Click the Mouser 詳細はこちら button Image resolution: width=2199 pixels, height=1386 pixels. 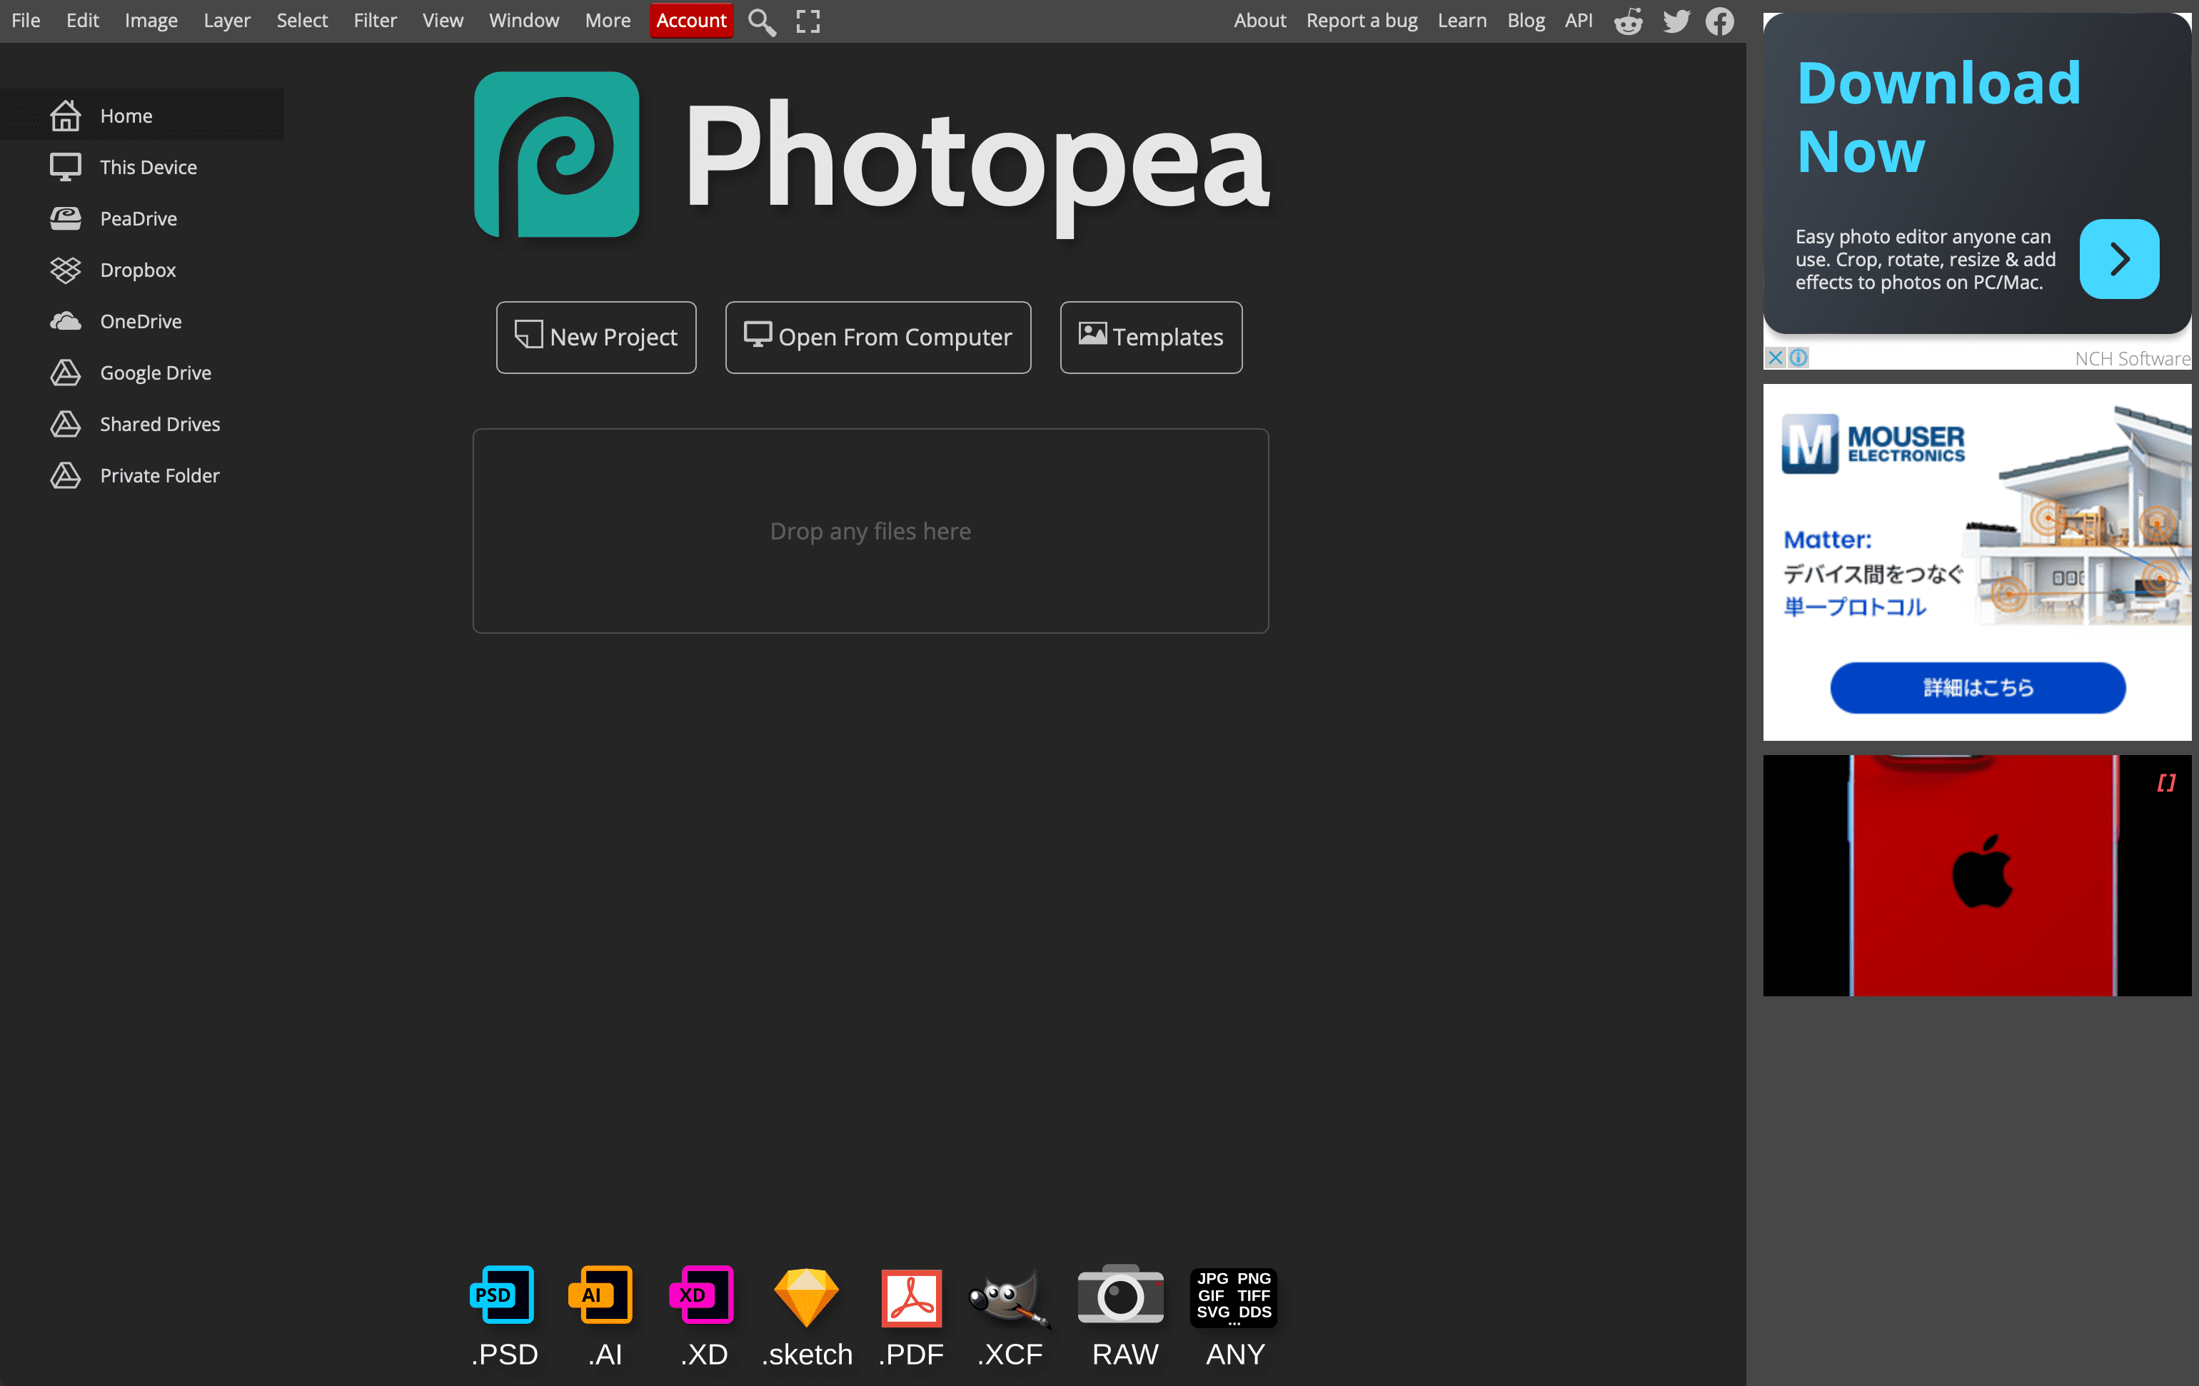1978,687
